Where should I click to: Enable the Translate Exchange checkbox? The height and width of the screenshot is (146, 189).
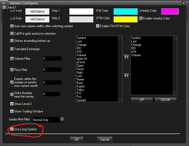[12, 49]
